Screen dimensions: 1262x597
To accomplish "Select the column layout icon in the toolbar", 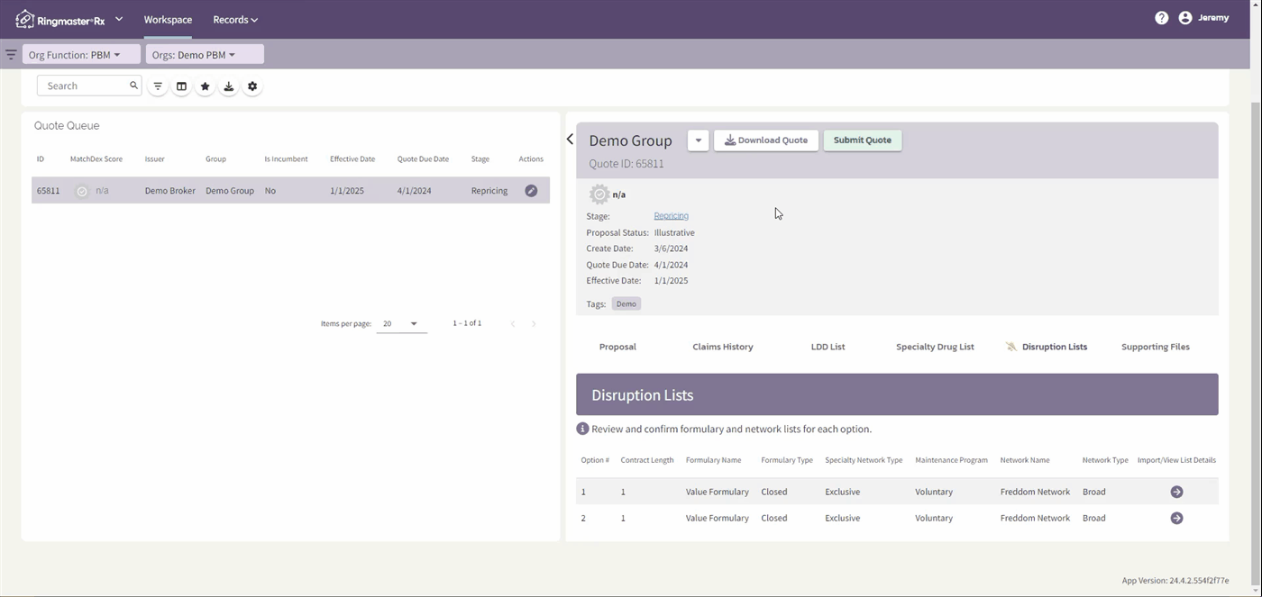I will click(x=181, y=86).
